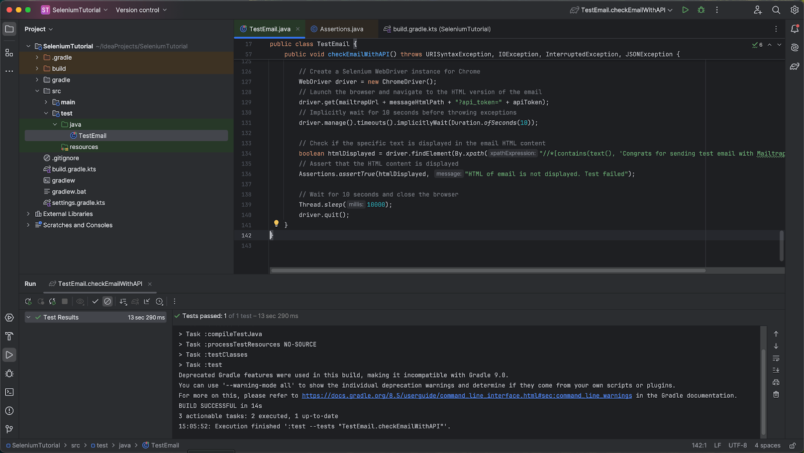The height and width of the screenshot is (453, 804).
Task: Open the Git tool window in the left sidebar
Action: tap(9, 429)
